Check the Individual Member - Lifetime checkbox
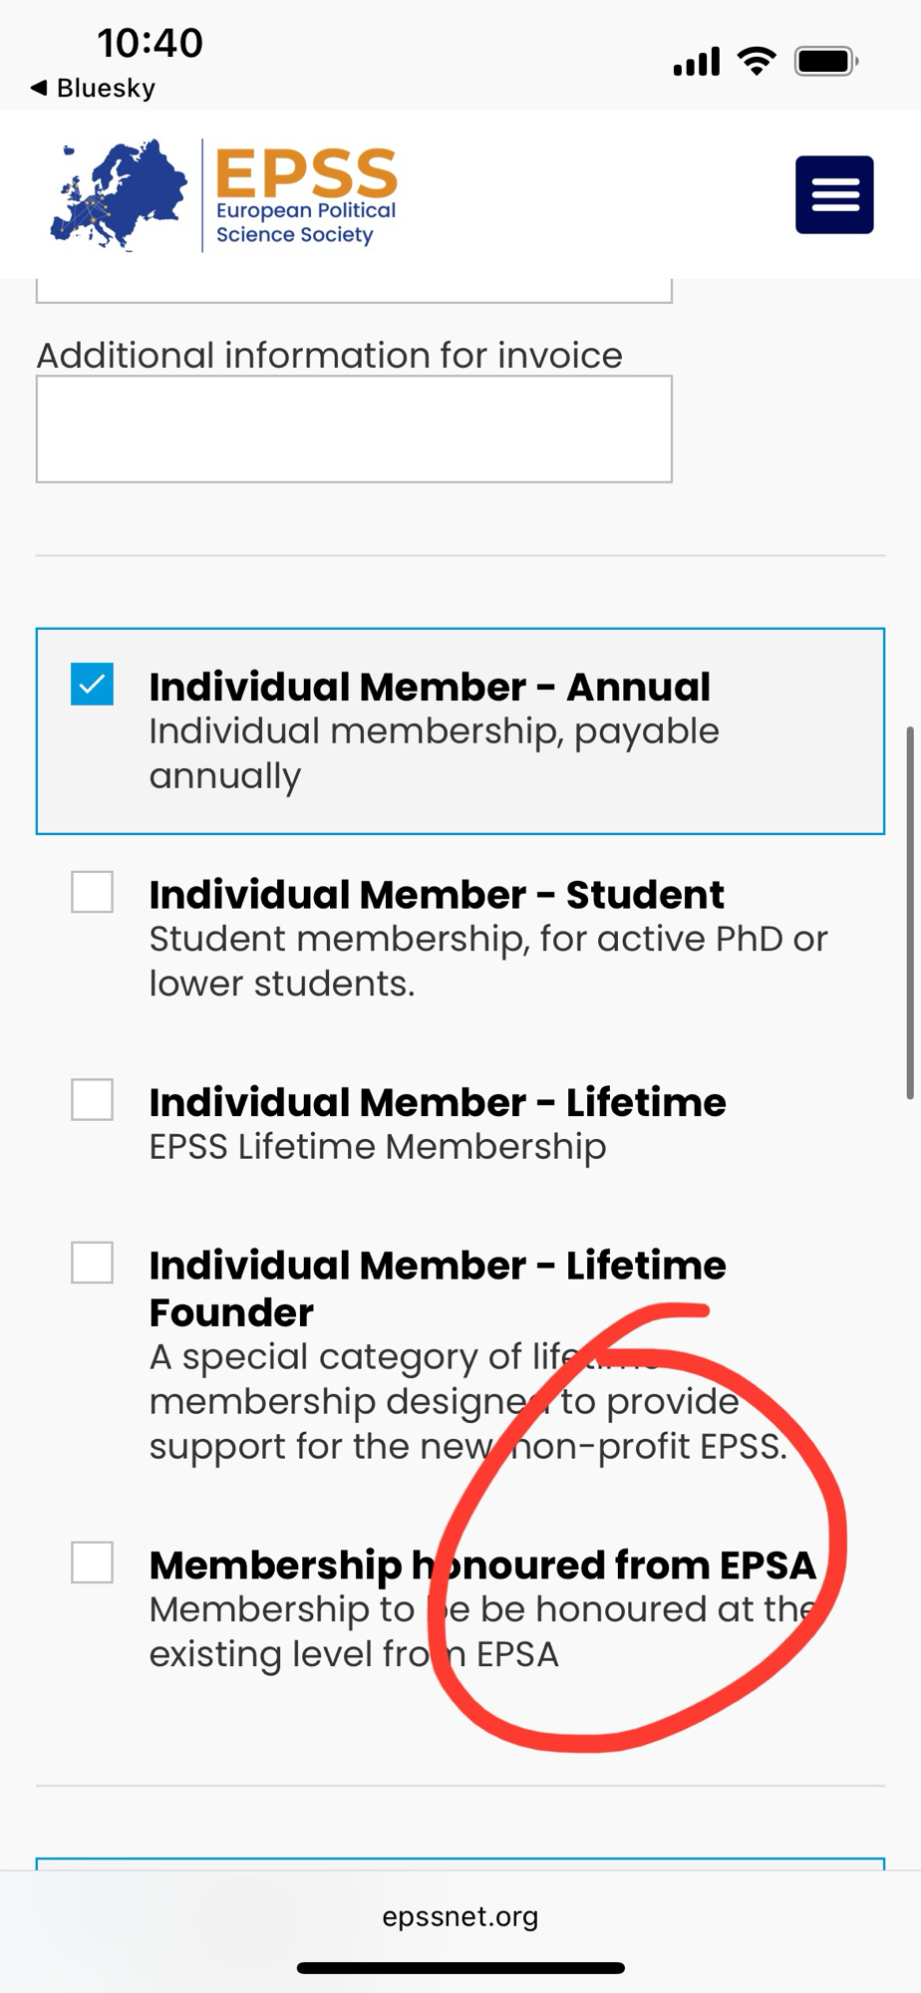 [92, 1100]
